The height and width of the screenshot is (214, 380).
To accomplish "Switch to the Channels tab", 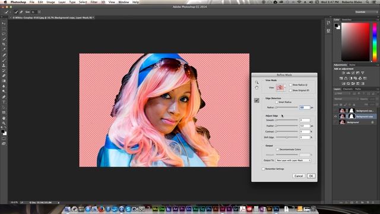I will click(348, 89).
